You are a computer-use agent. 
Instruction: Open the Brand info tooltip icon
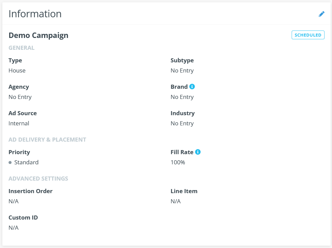point(192,86)
